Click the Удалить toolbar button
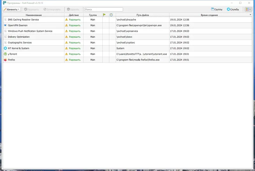The image size is (255, 171). point(73,10)
